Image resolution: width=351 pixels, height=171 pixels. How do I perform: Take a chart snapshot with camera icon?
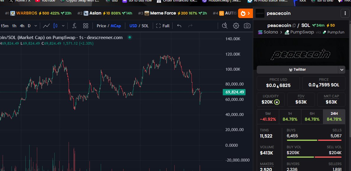tap(247, 26)
